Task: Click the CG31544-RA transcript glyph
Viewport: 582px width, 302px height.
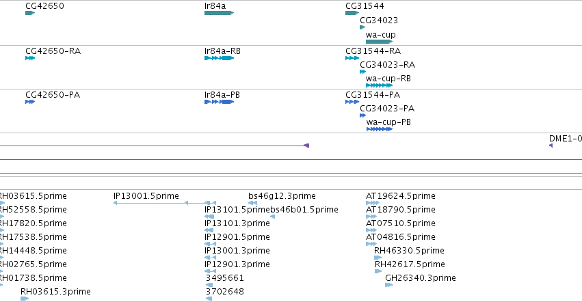Action: 352,58
